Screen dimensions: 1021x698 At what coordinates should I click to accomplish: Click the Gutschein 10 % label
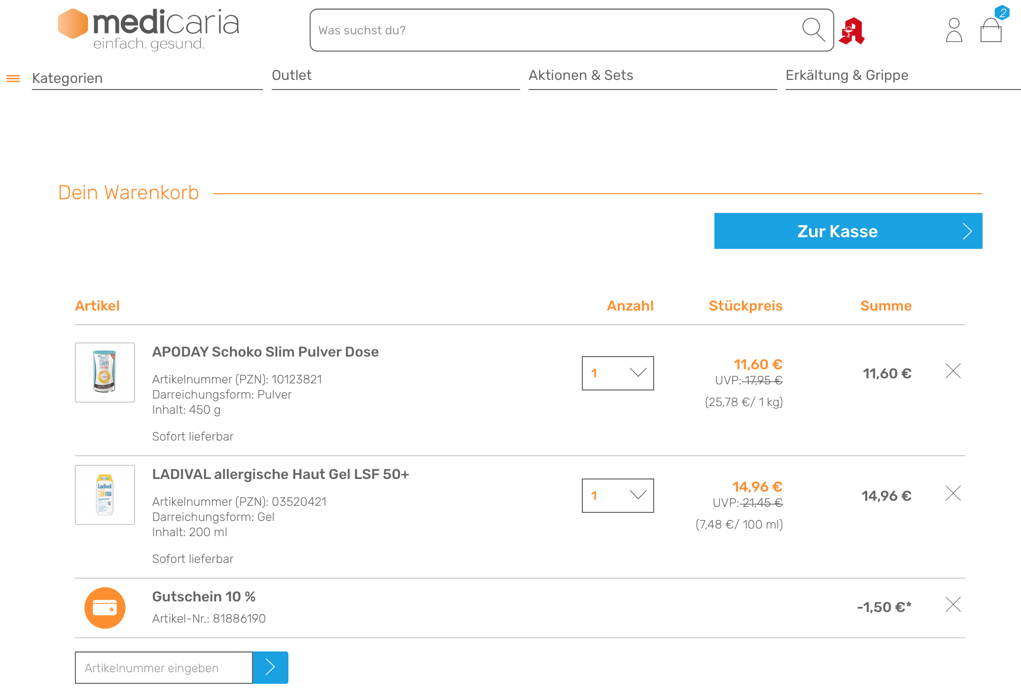coord(203,596)
